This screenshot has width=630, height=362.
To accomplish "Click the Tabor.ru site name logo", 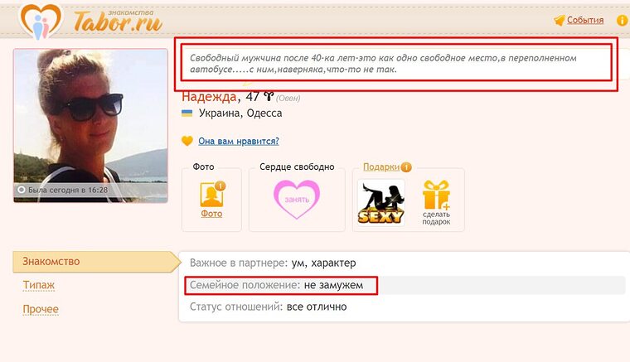I will pos(118,21).
